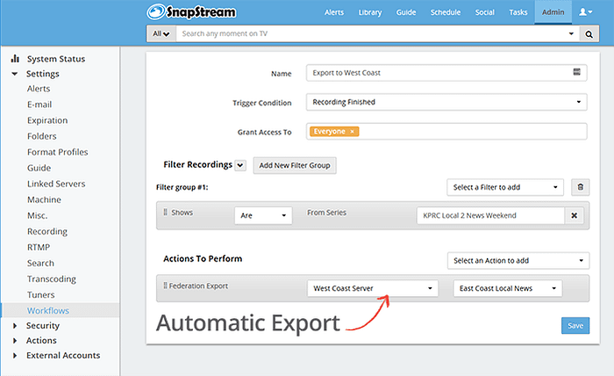Open Guide settings in sidebar
Image resolution: width=614 pixels, height=376 pixels.
(x=39, y=168)
